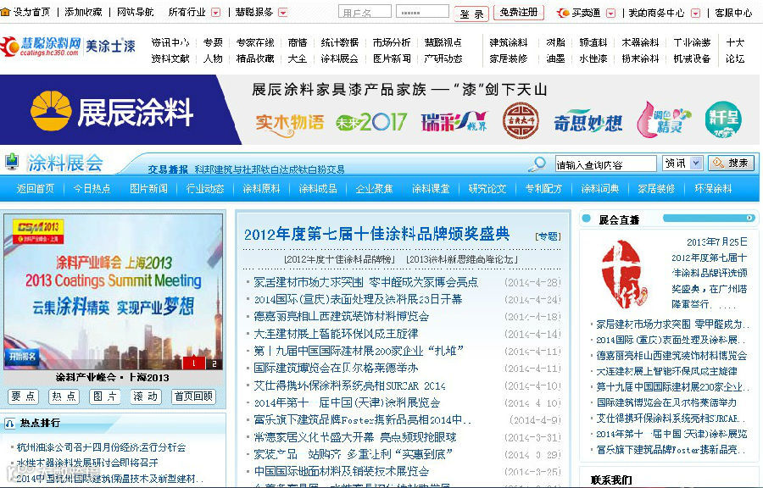Screen dimensions: 763x488
Task: Click the home icon beside 设为首页
Action: click(x=5, y=12)
